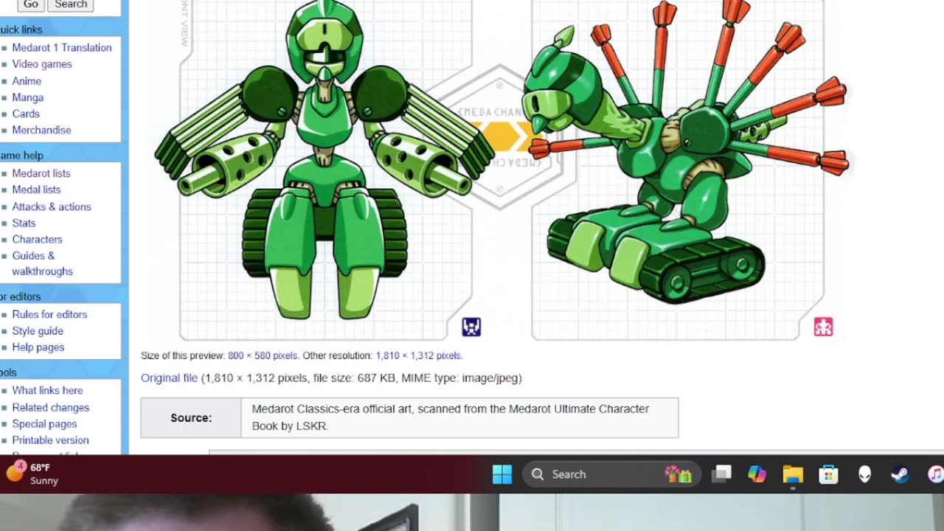Image resolution: width=944 pixels, height=531 pixels.
Task: Open Microsoft Store from the taskbar
Action: click(x=829, y=474)
